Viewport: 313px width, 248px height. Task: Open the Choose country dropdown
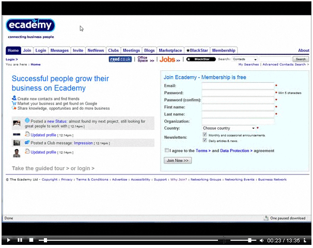229,128
